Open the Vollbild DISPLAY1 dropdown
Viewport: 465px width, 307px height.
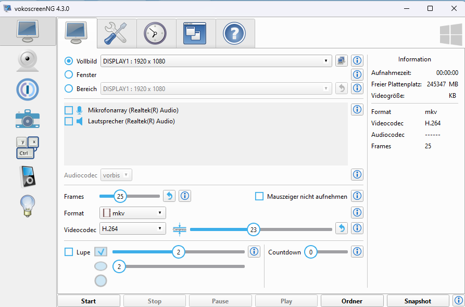click(x=216, y=61)
